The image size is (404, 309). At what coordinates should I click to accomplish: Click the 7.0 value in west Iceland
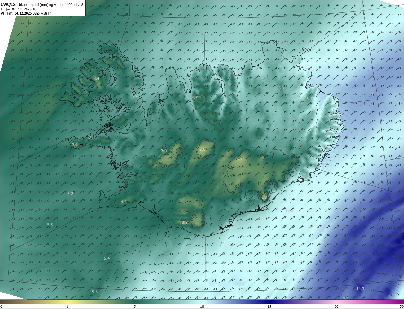point(90,138)
